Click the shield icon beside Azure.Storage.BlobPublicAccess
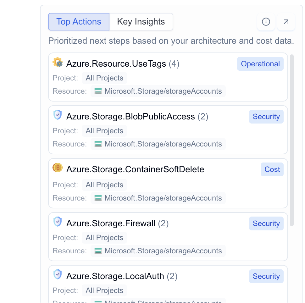This screenshot has height=303, width=305. (58, 115)
